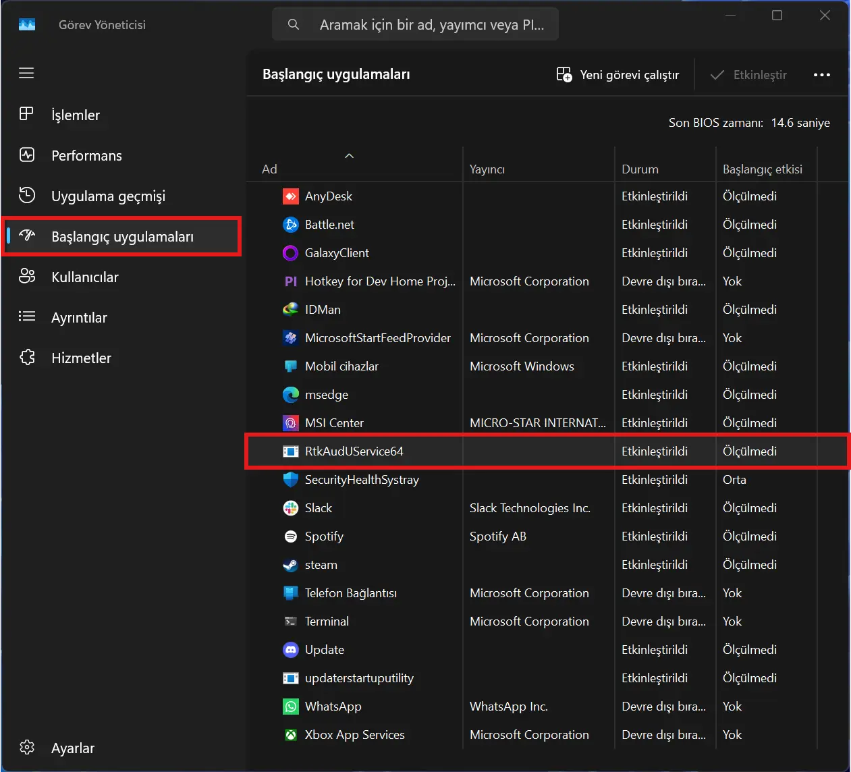Image resolution: width=851 pixels, height=772 pixels.
Task: Click Xbox App Services' Yok impact
Action: [732, 735]
